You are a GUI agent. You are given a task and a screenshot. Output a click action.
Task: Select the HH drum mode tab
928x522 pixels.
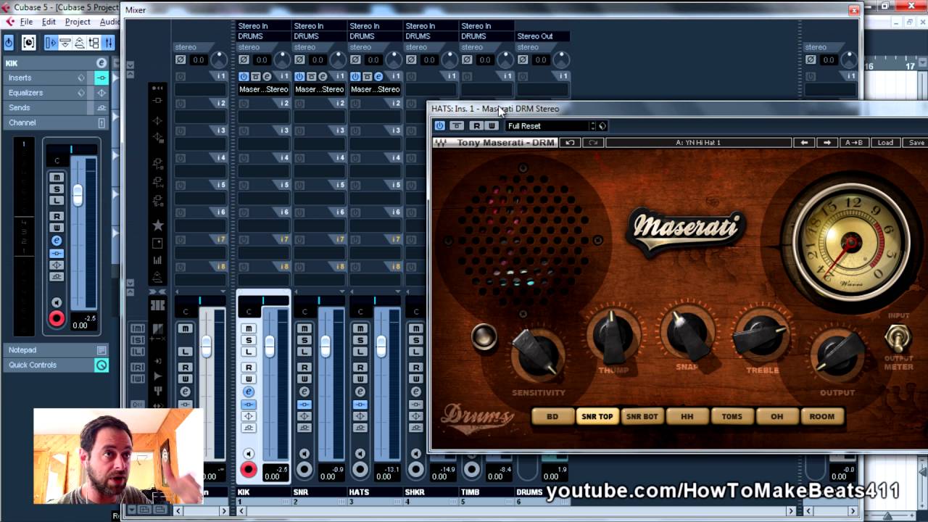point(687,417)
